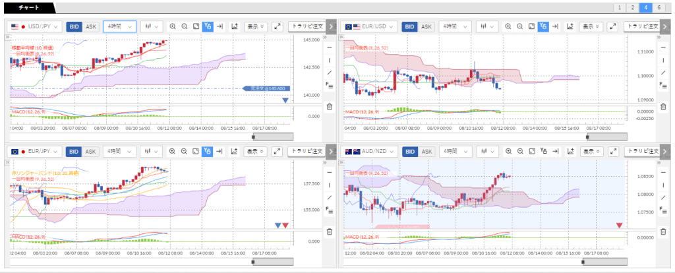
Task: Delete drawings with trash icon on EUR/USD chart
Action: [664, 106]
